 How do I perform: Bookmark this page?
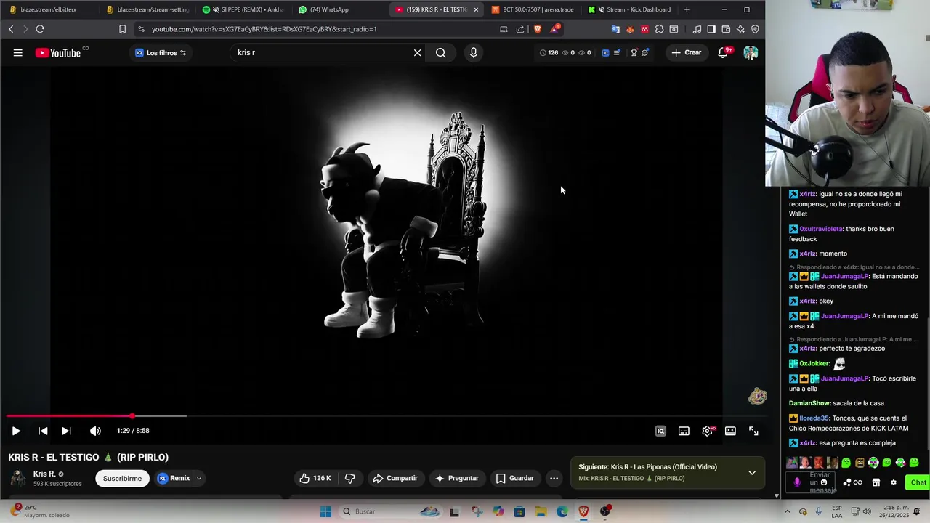tap(122, 29)
